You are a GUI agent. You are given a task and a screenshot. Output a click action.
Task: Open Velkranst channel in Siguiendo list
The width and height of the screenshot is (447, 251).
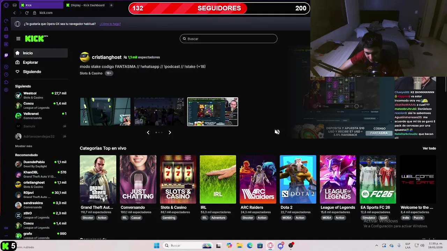tap(41, 116)
